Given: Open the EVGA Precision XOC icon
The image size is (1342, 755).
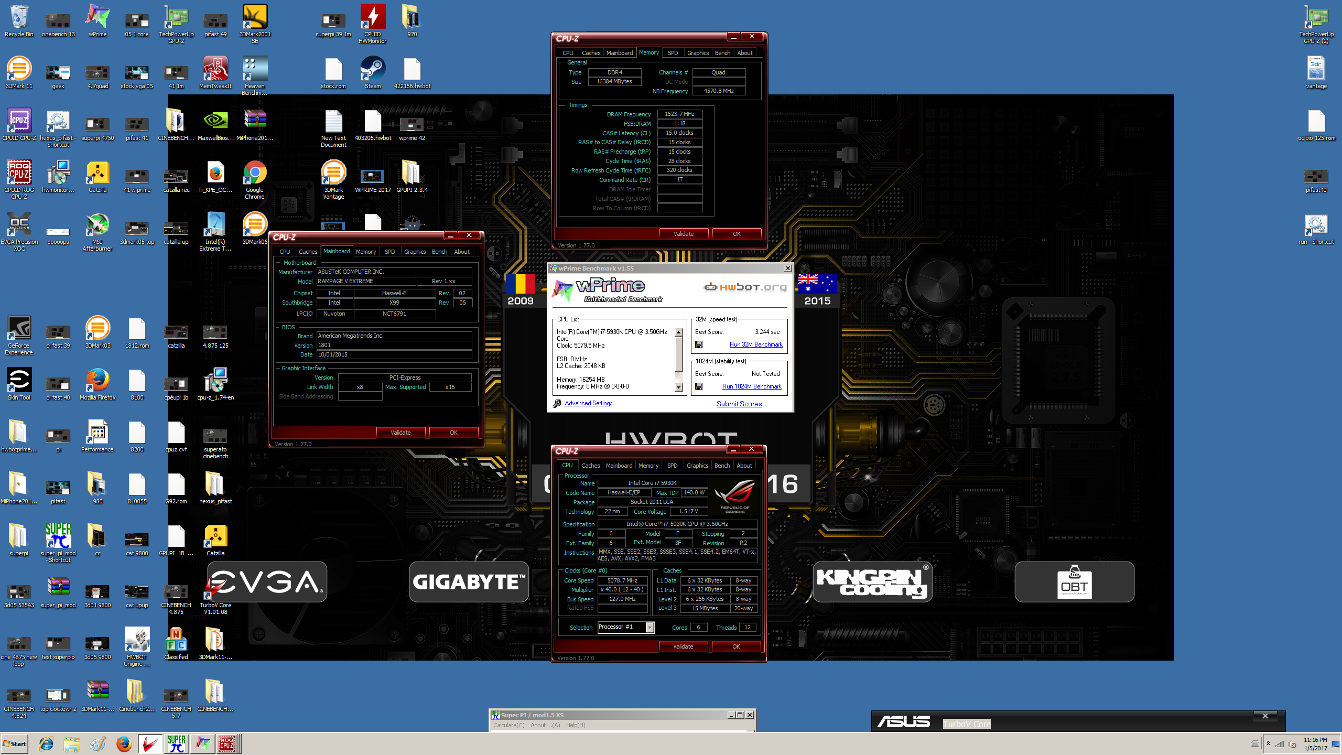Looking at the screenshot, I should [19, 232].
